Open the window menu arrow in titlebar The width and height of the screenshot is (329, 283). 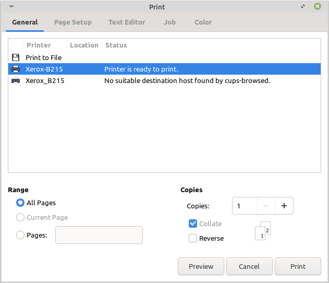pyautogui.click(x=11, y=7)
